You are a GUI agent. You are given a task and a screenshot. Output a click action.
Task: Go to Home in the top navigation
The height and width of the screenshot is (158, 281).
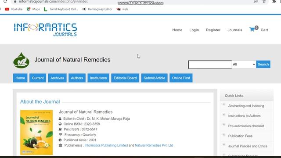(177, 30)
